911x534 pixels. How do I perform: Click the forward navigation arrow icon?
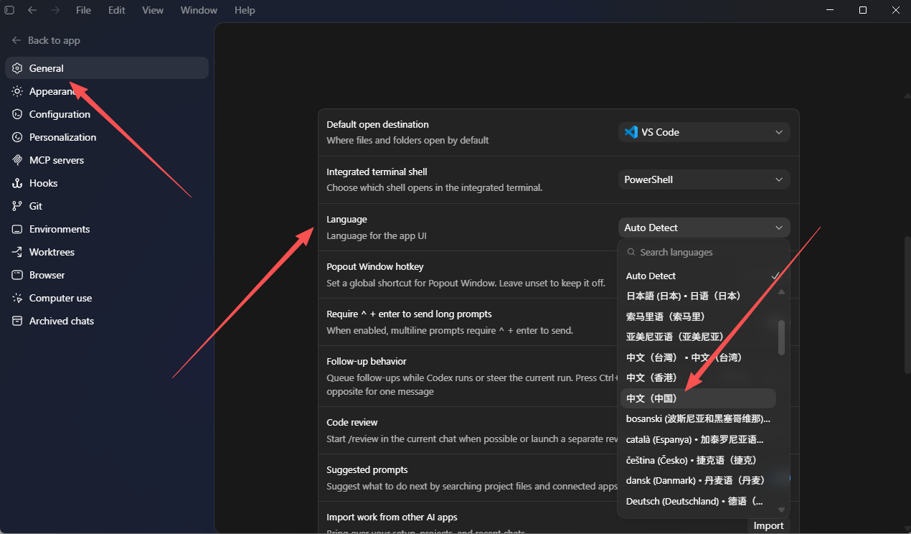click(x=55, y=10)
